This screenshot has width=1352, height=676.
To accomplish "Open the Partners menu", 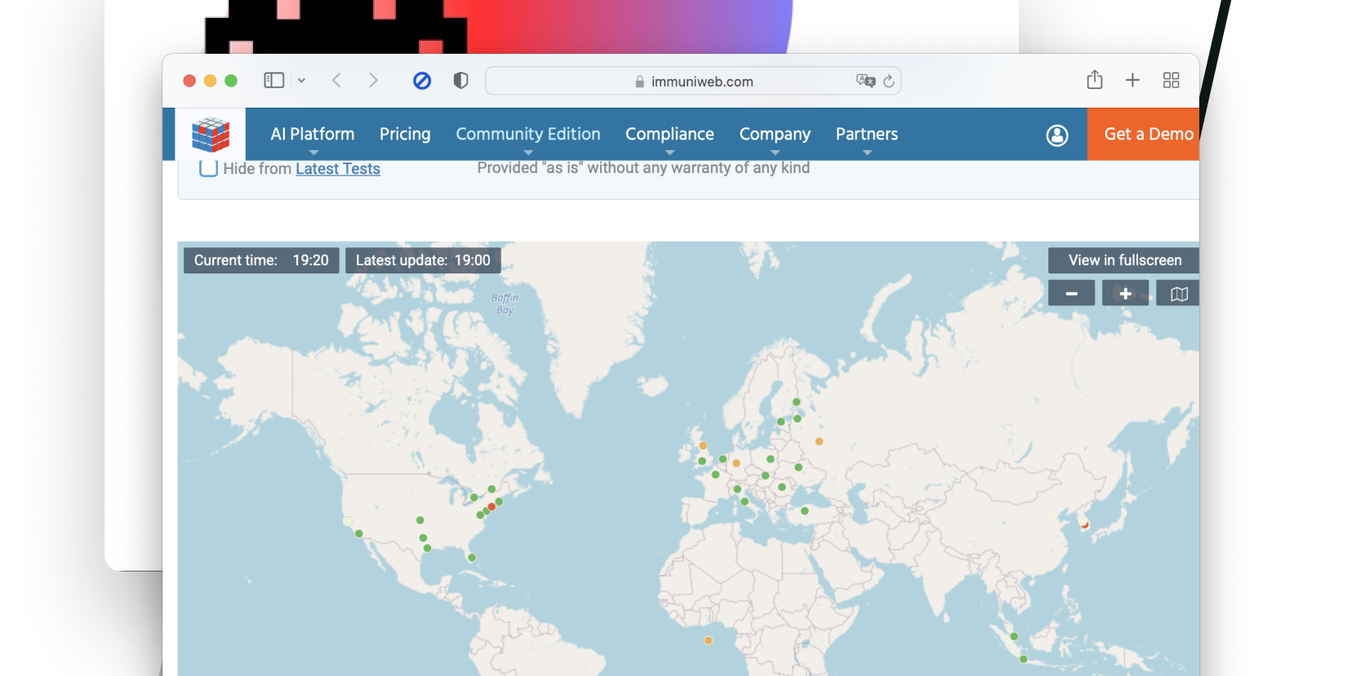I will (867, 134).
